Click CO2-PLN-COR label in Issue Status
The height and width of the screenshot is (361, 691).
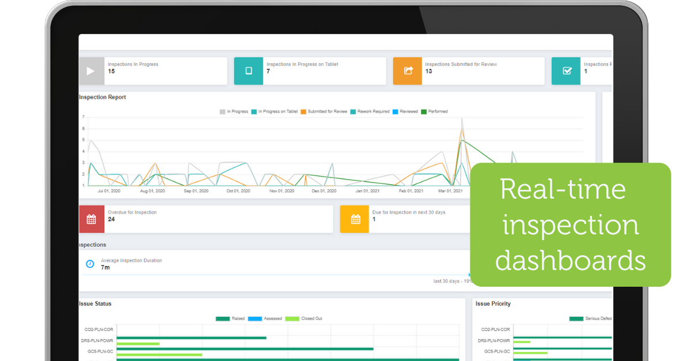(99, 330)
